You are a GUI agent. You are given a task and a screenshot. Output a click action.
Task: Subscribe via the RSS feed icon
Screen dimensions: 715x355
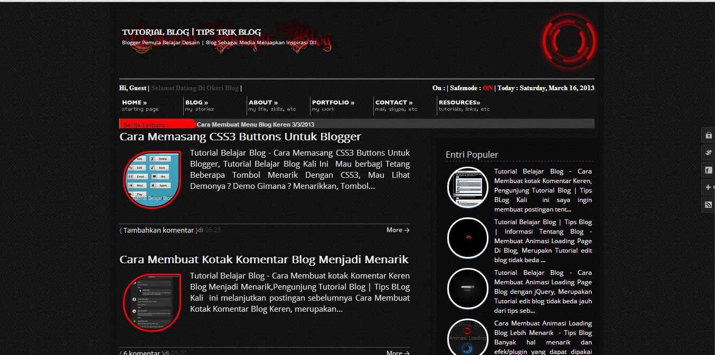708,205
